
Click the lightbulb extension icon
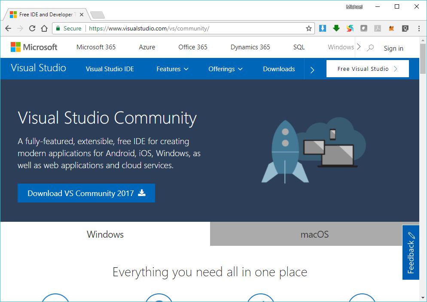(x=405, y=28)
